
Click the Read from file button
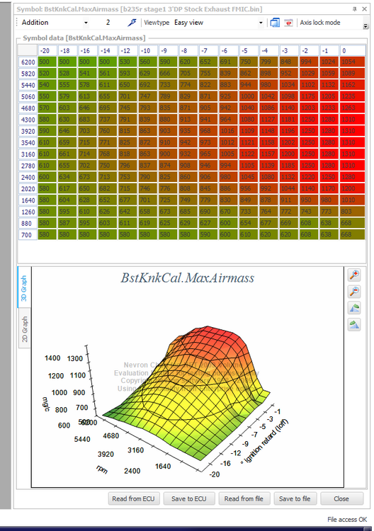tap(244, 498)
